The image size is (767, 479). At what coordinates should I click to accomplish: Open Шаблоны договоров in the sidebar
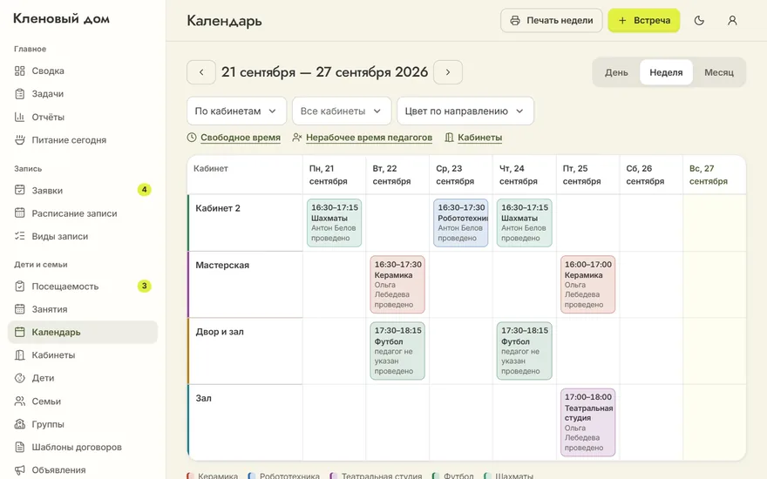pos(83,447)
